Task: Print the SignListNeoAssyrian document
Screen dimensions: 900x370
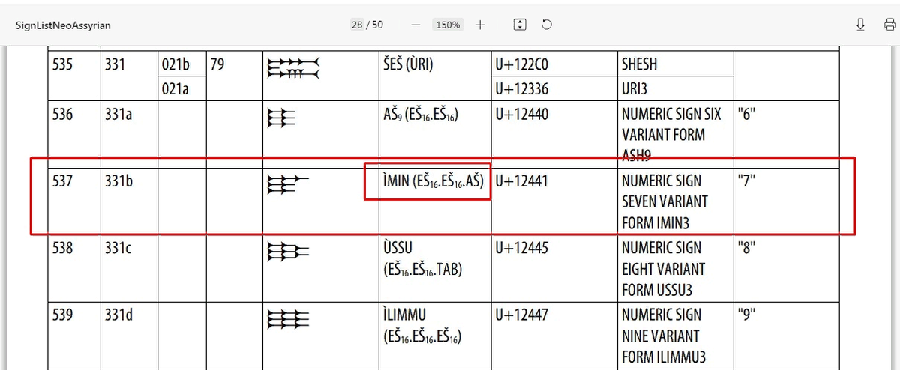Action: pos(889,25)
